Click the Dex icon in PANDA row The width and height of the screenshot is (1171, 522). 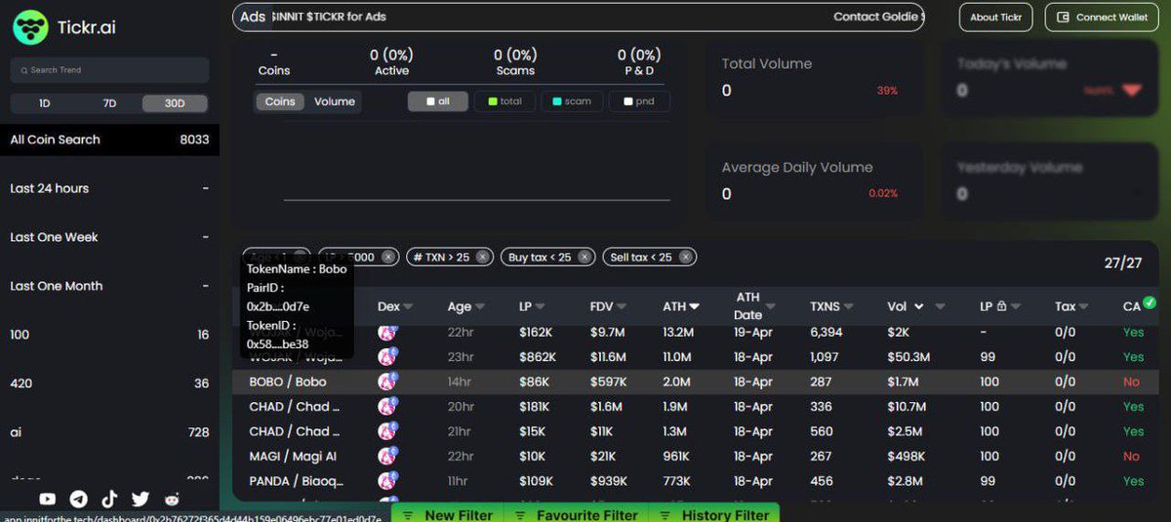387,481
